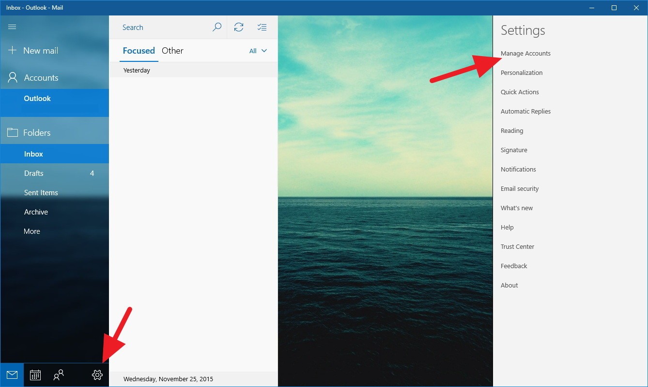Screen dimensions: 648x387
Task: Expand More folders
Action: pos(31,231)
